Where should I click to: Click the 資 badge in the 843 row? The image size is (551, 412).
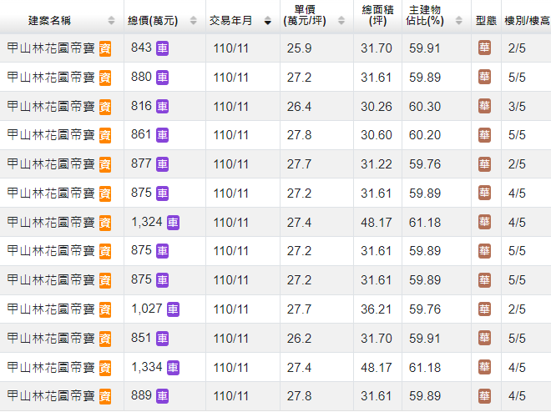pyautogui.click(x=105, y=48)
